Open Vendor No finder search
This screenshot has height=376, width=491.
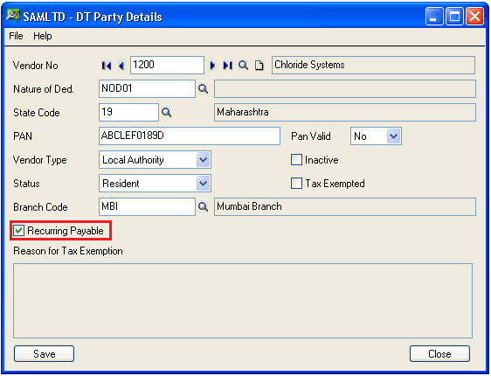(x=243, y=66)
